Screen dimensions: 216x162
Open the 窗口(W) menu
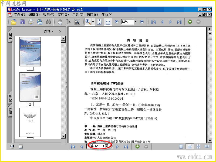point(92,15)
